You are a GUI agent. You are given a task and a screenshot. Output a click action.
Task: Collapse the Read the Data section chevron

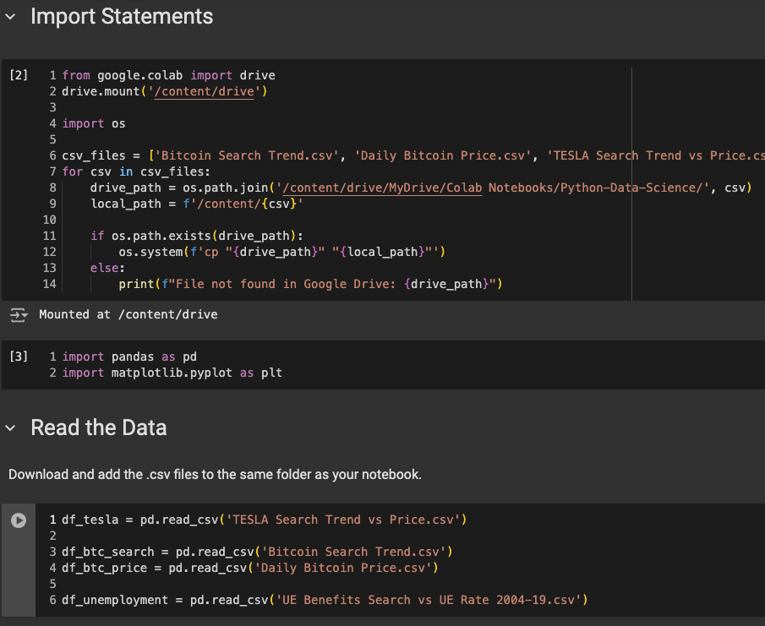coord(11,428)
